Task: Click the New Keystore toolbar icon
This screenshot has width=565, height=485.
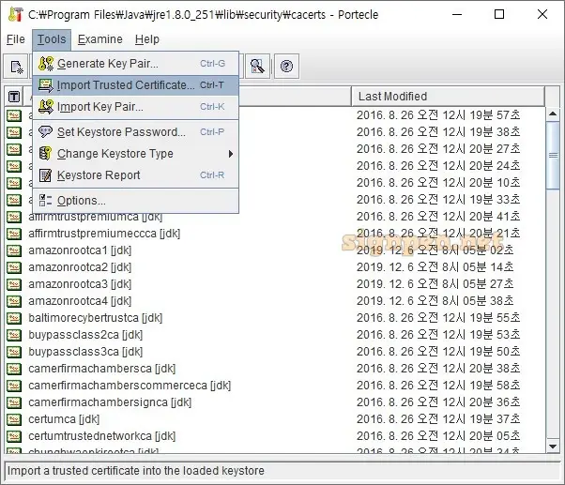Action: pos(16,67)
